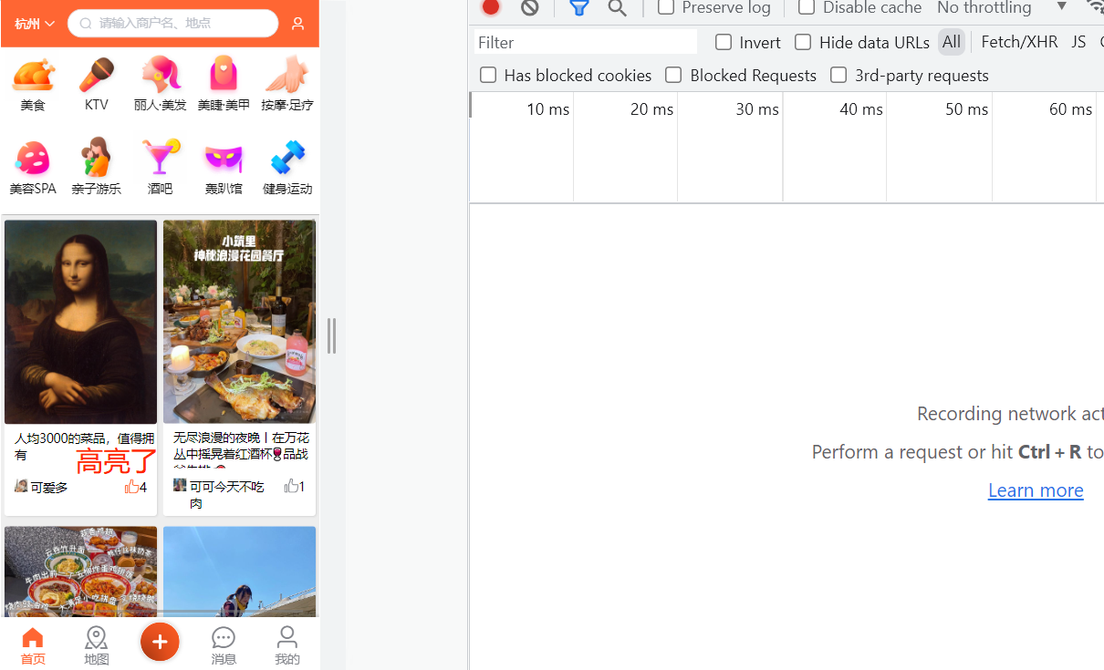Image resolution: width=1104 pixels, height=670 pixels.
Task: Check the Blocked Requests checkbox
Action: tap(673, 75)
